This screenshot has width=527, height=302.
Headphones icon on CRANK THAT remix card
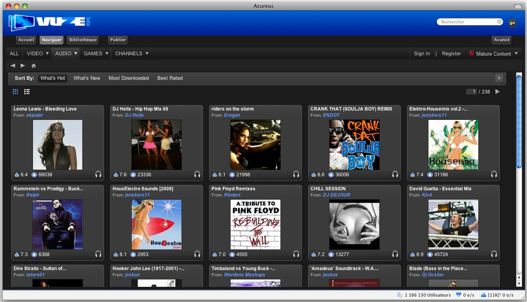tap(395, 174)
